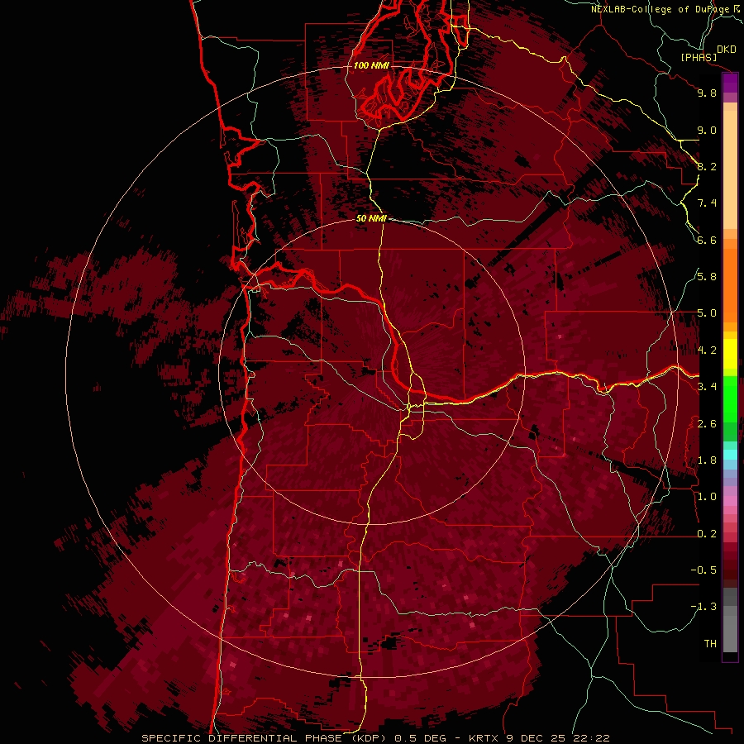
Task: Click the 5.0 legend value
Action: tap(707, 313)
